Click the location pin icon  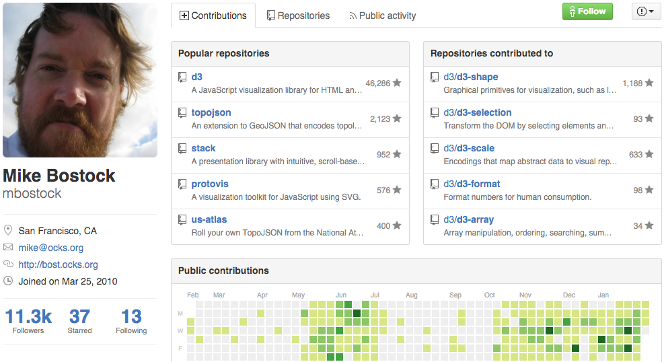coord(8,230)
